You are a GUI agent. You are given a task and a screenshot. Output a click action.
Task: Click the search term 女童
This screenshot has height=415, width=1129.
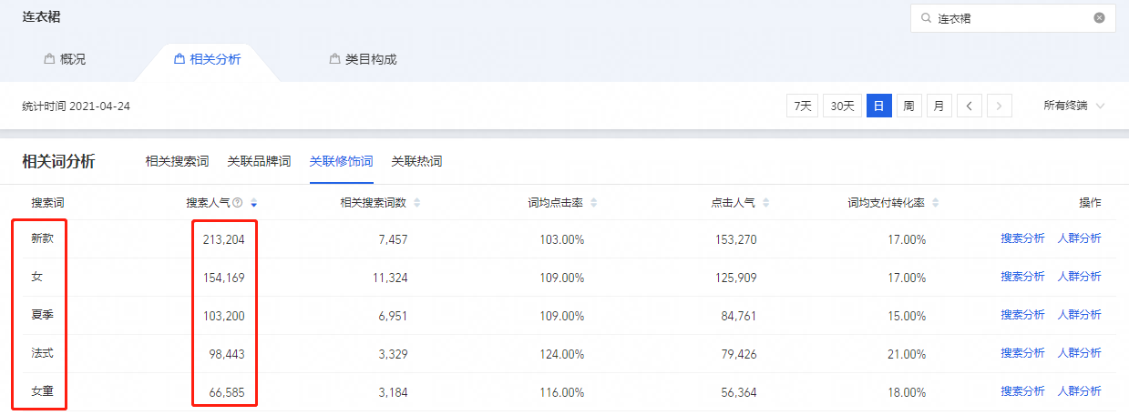click(x=43, y=391)
